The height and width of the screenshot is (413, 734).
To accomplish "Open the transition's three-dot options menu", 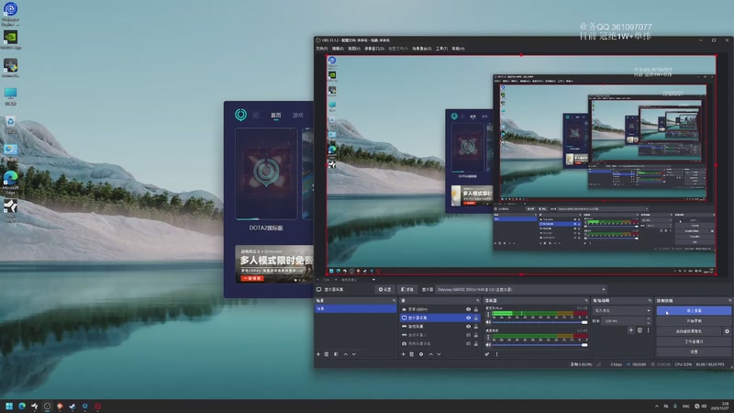I will (x=649, y=330).
